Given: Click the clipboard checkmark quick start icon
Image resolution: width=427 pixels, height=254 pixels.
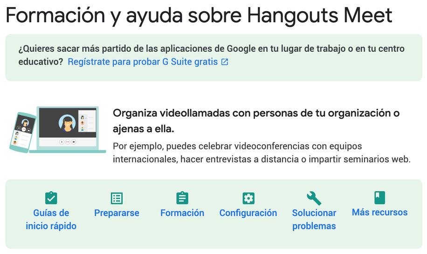Looking at the screenshot, I should point(51,198).
